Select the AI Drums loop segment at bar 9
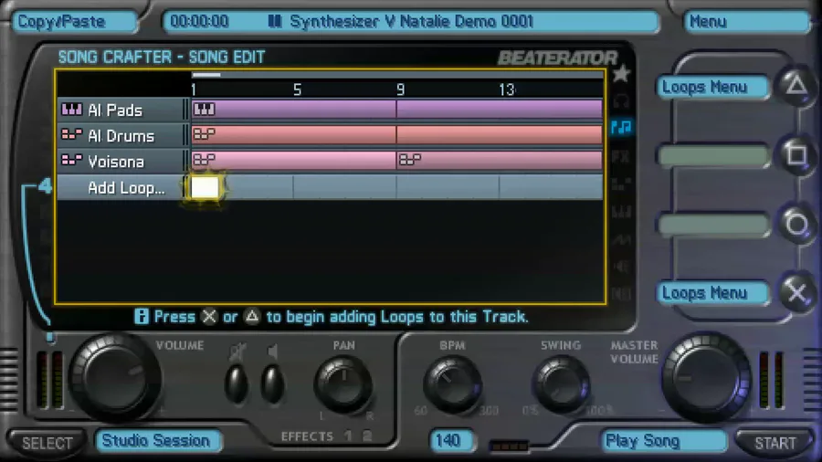The height and width of the screenshot is (462, 822). pyautogui.click(x=500, y=134)
